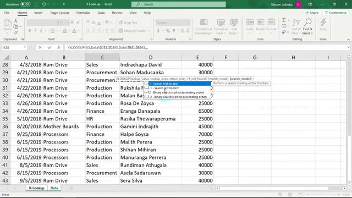This screenshot has height=198, width=352.
Task: Click the Increase Indent icon
Action: 113,31
